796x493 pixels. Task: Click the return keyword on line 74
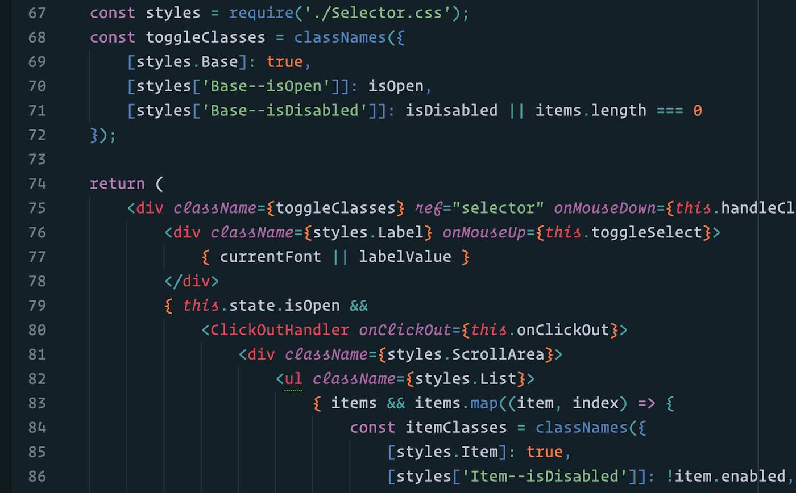point(117,183)
